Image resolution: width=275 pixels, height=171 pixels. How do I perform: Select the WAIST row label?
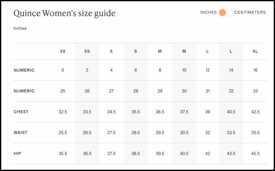21,132
